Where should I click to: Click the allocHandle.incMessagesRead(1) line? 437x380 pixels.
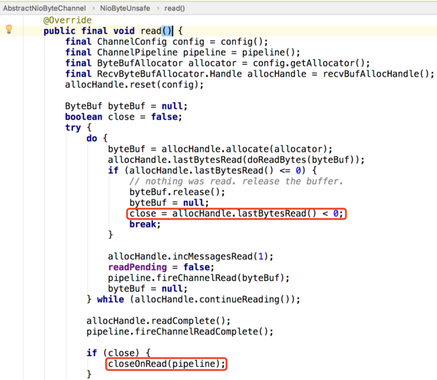coord(191,256)
